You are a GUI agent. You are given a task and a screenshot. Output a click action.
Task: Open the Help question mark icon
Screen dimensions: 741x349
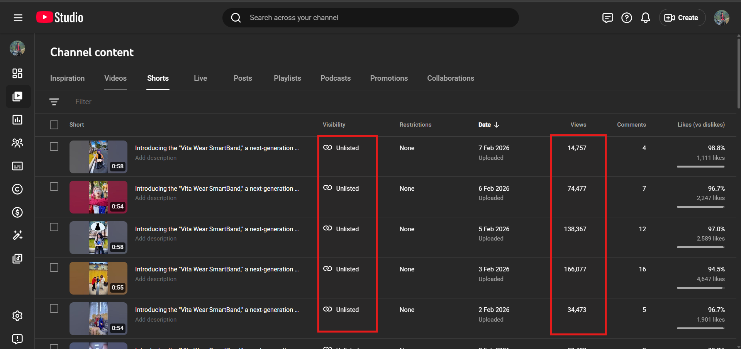626,18
